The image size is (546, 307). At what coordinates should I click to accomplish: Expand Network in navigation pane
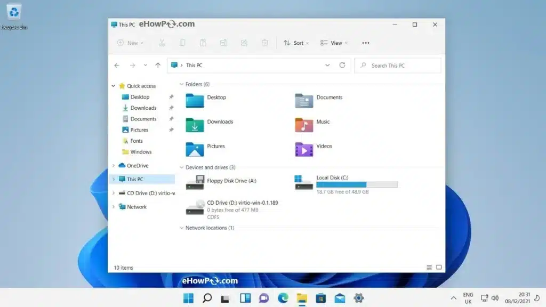114,207
